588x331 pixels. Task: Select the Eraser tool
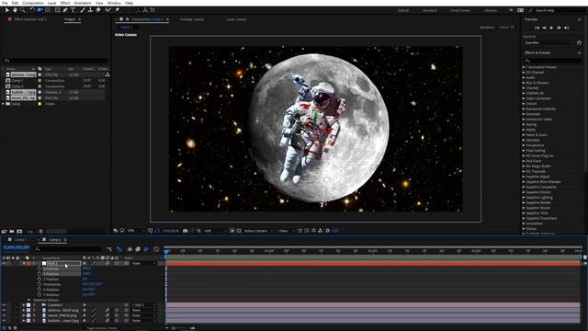point(98,10)
